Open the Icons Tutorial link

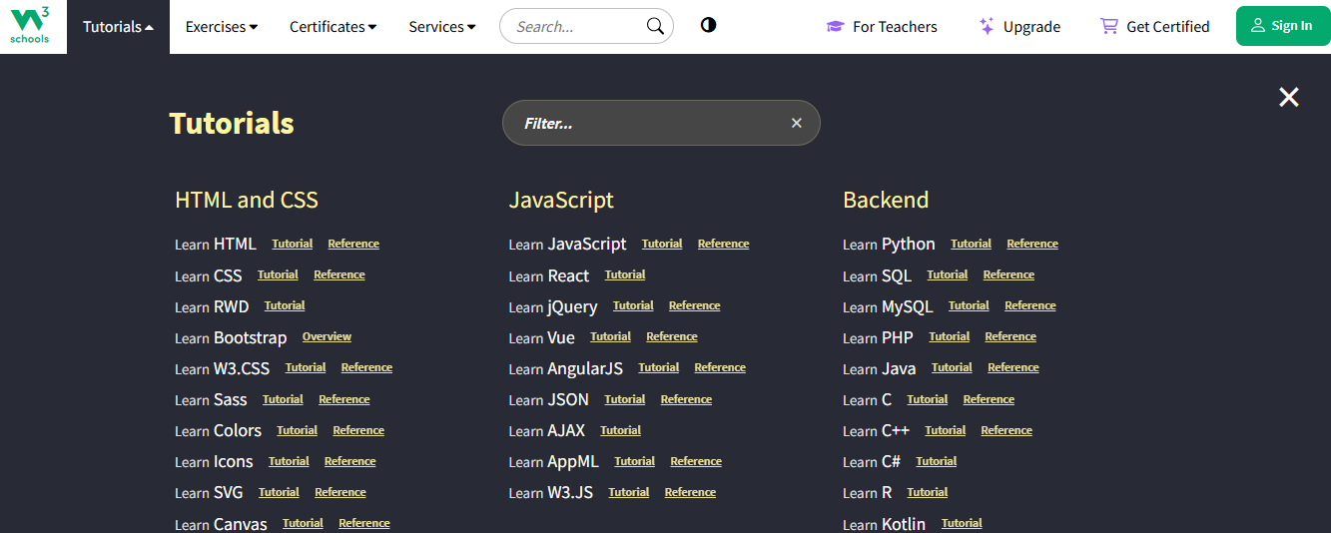point(289,461)
